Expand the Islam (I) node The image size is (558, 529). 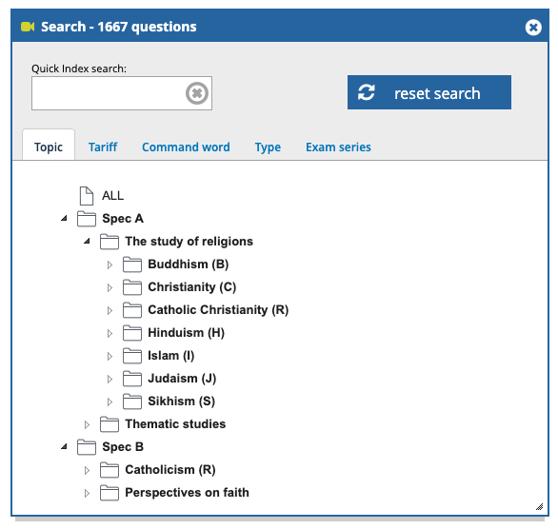[110, 356]
